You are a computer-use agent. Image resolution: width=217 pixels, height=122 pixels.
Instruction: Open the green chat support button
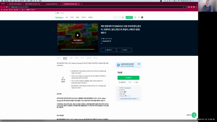(x=194, y=115)
